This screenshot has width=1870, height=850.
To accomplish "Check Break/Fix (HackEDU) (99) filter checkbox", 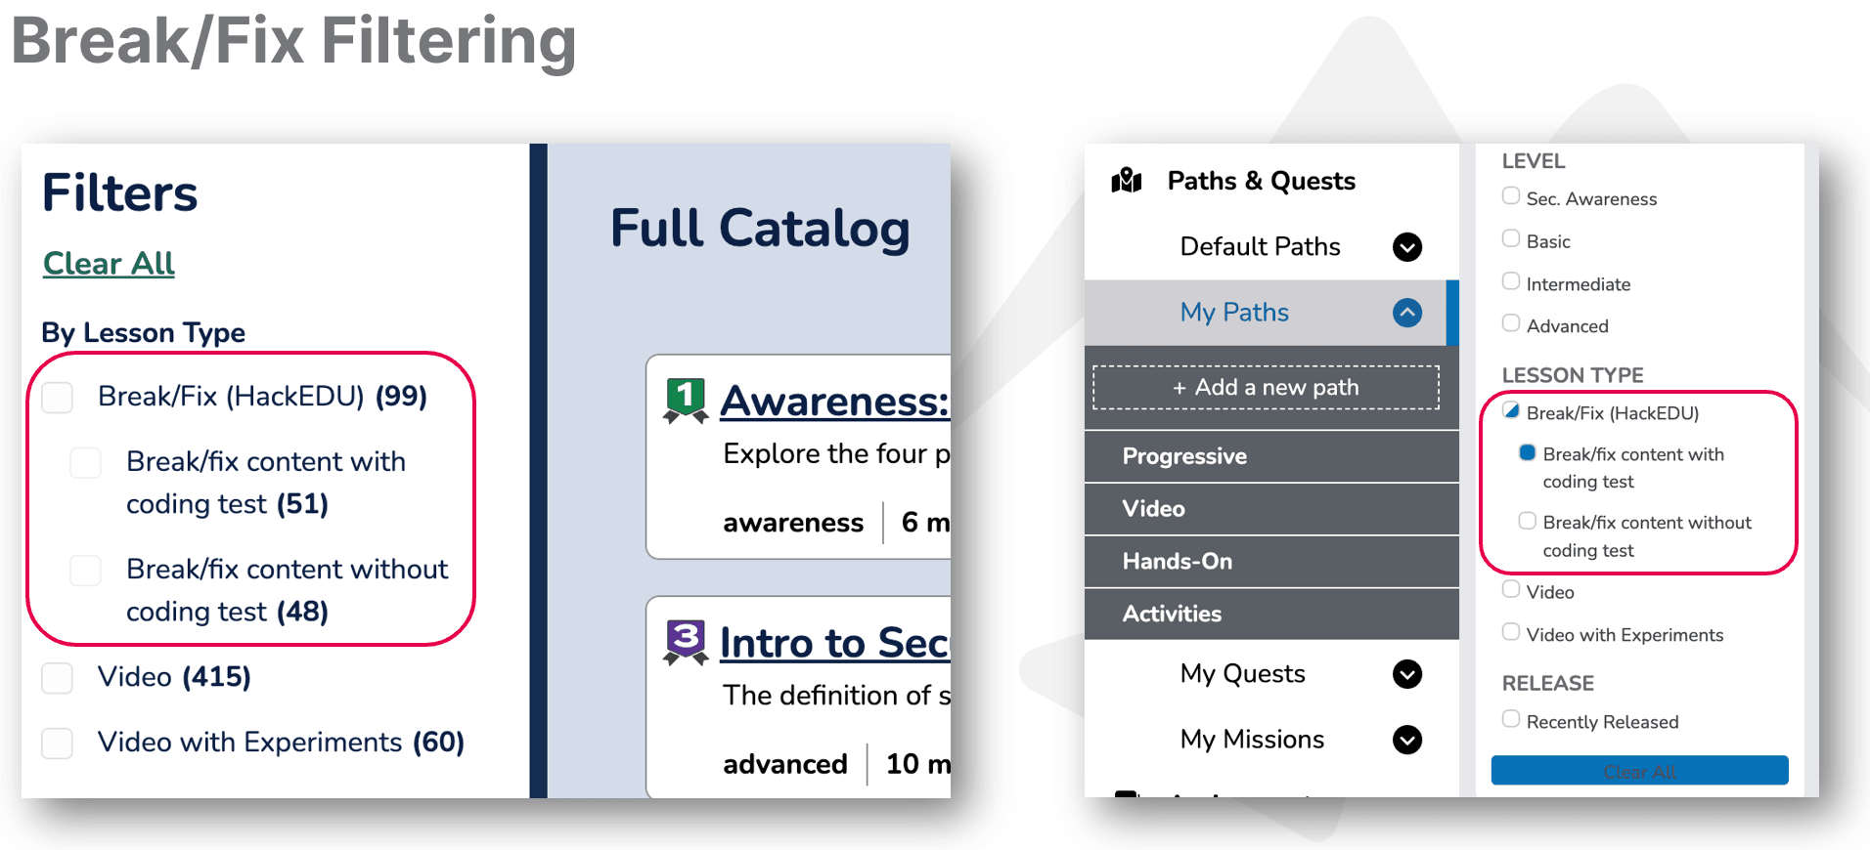I will (x=58, y=398).
